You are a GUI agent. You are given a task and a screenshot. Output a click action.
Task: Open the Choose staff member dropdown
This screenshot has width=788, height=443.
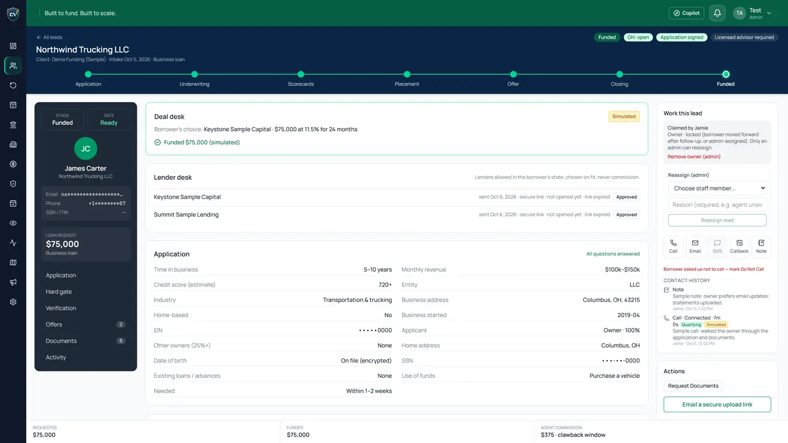717,188
